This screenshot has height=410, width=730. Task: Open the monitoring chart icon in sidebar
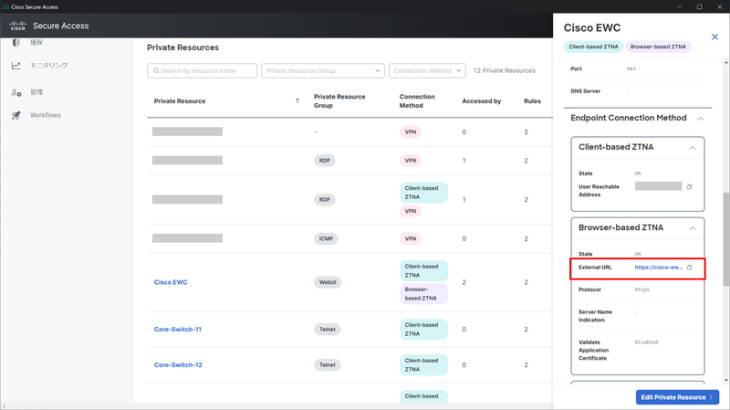click(16, 66)
